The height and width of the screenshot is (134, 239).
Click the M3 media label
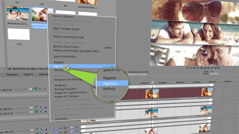tap(65, 6)
